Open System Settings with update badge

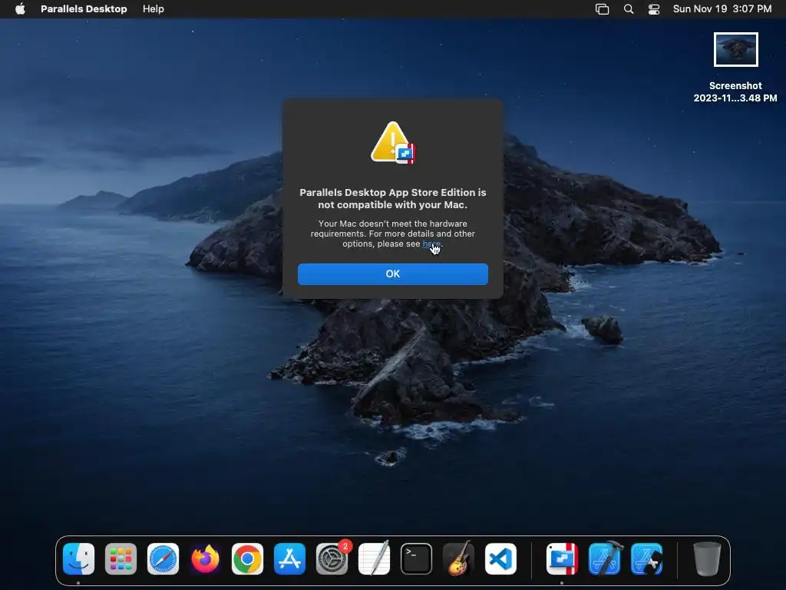(332, 559)
